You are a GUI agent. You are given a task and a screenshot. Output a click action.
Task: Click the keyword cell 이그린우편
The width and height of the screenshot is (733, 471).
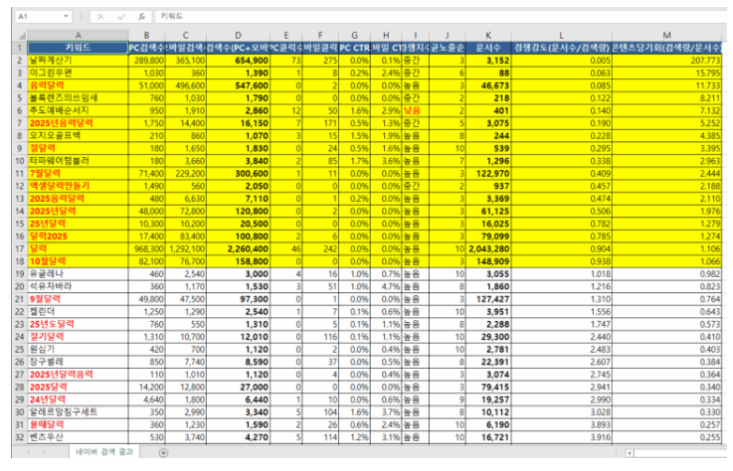[78, 73]
